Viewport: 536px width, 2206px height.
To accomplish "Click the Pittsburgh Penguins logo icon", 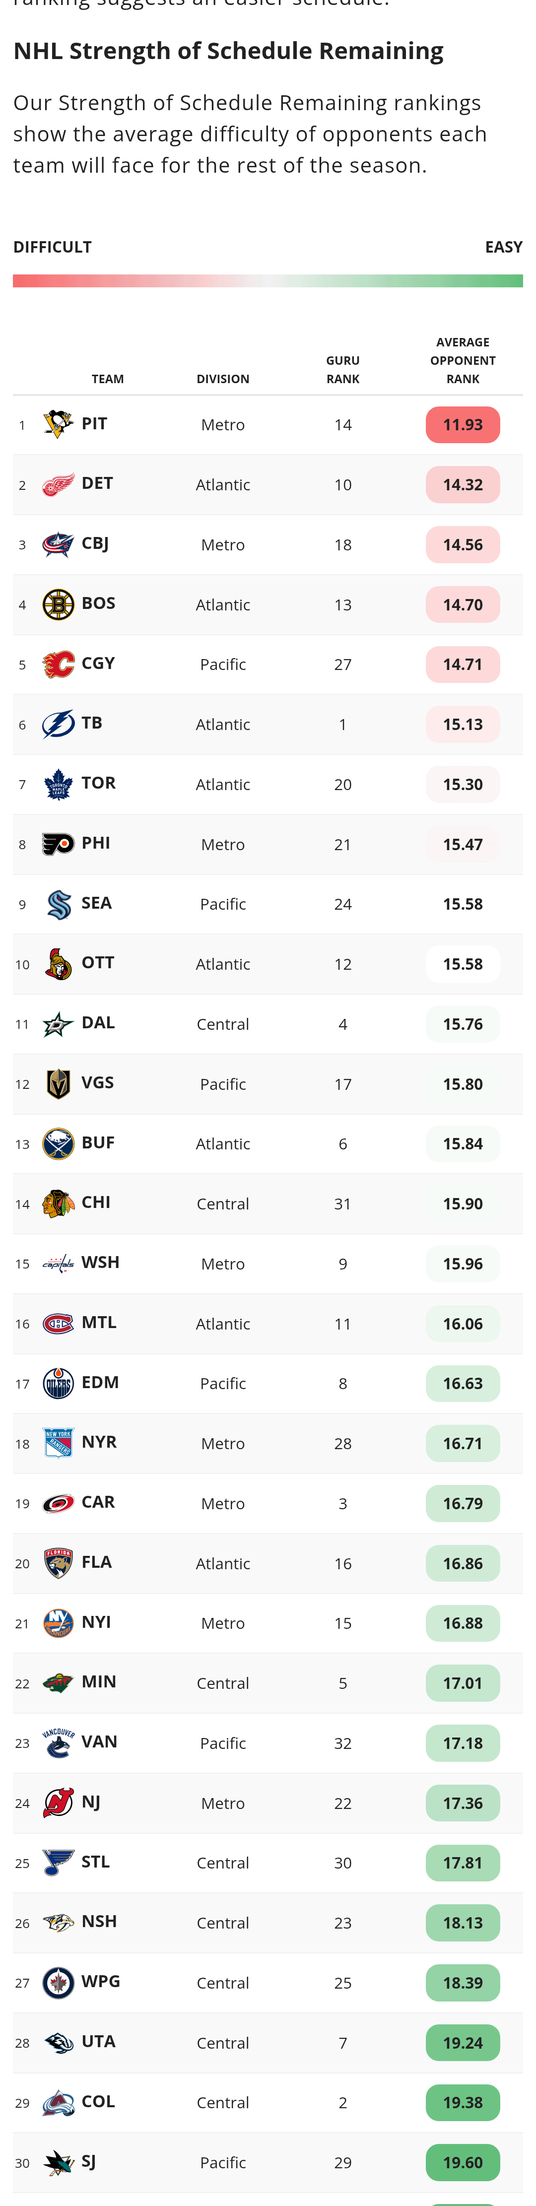I will [x=58, y=425].
